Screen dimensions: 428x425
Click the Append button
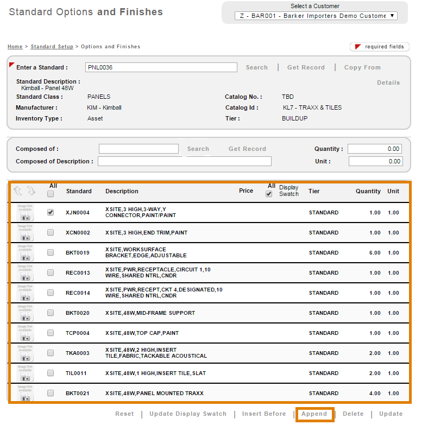point(314,414)
